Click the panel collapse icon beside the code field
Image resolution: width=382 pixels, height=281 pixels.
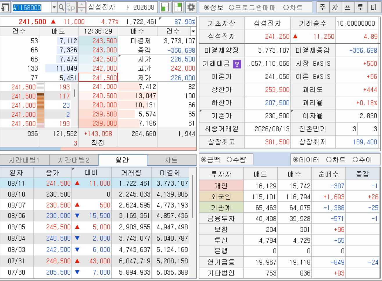coord(5,7)
